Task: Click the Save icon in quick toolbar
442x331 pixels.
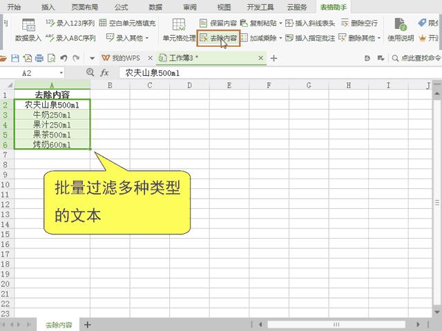Action: 15,58
